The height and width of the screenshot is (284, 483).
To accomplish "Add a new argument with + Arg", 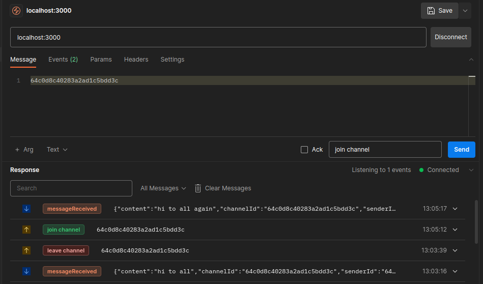I will 24,150.
